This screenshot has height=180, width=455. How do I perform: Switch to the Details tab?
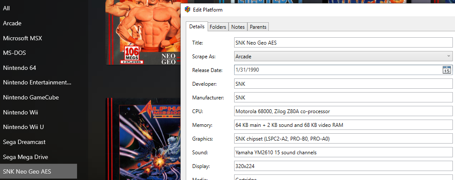pos(197,27)
